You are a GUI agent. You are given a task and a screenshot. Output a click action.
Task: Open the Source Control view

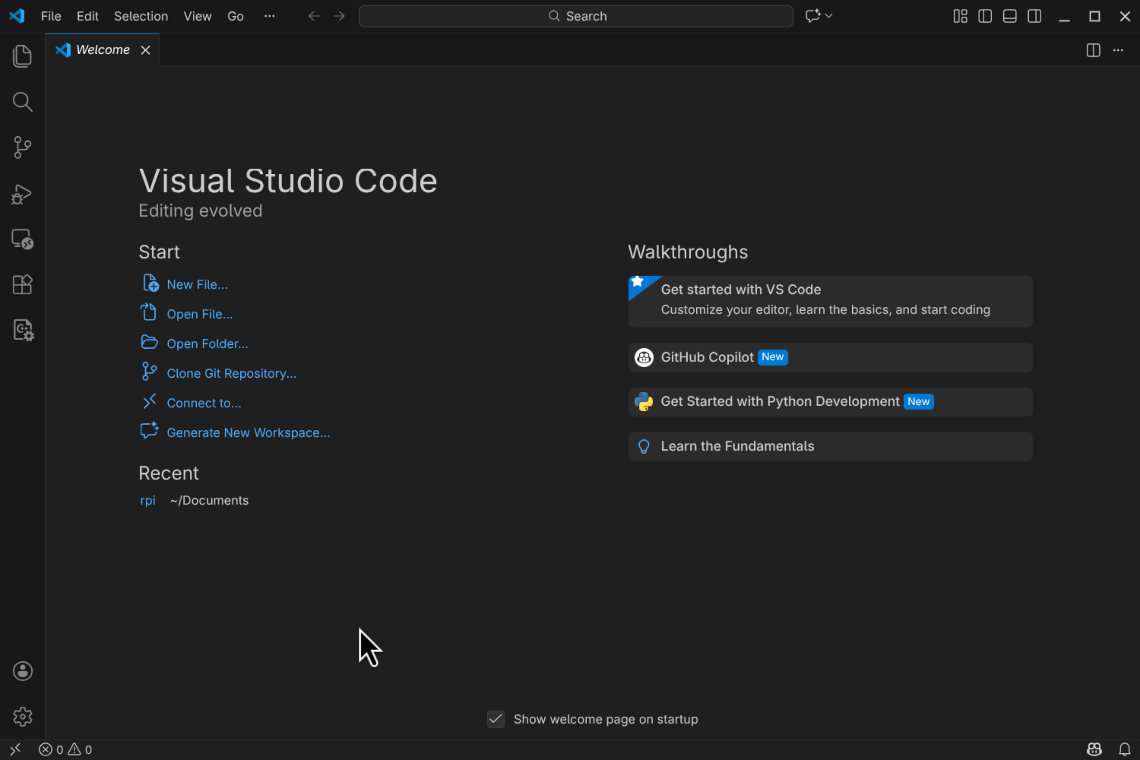point(22,147)
